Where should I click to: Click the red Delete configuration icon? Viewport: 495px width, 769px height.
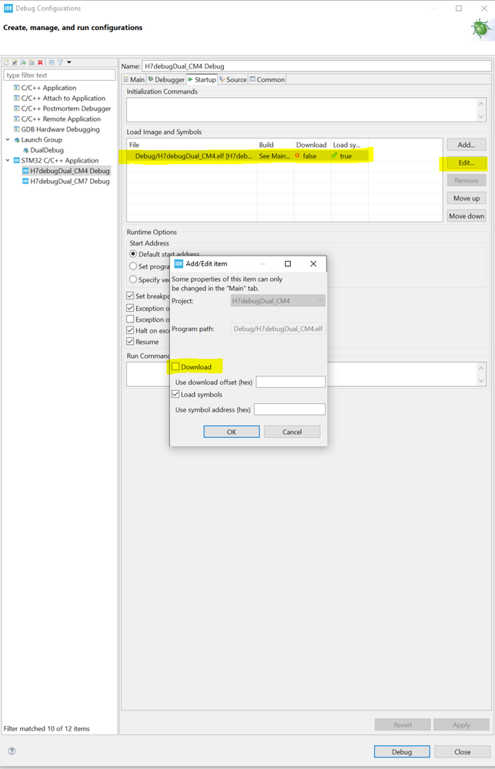[x=40, y=62]
